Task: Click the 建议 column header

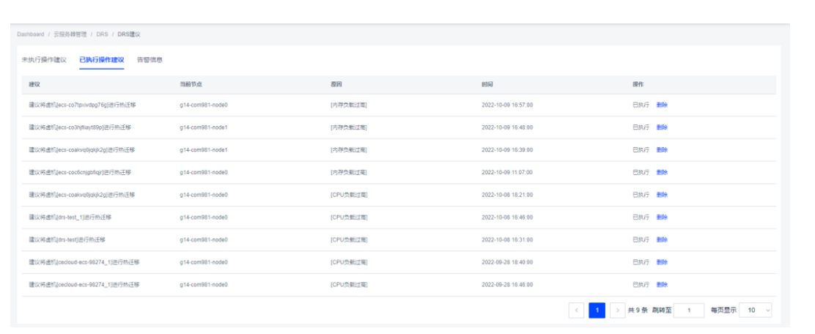Action: click(34, 84)
